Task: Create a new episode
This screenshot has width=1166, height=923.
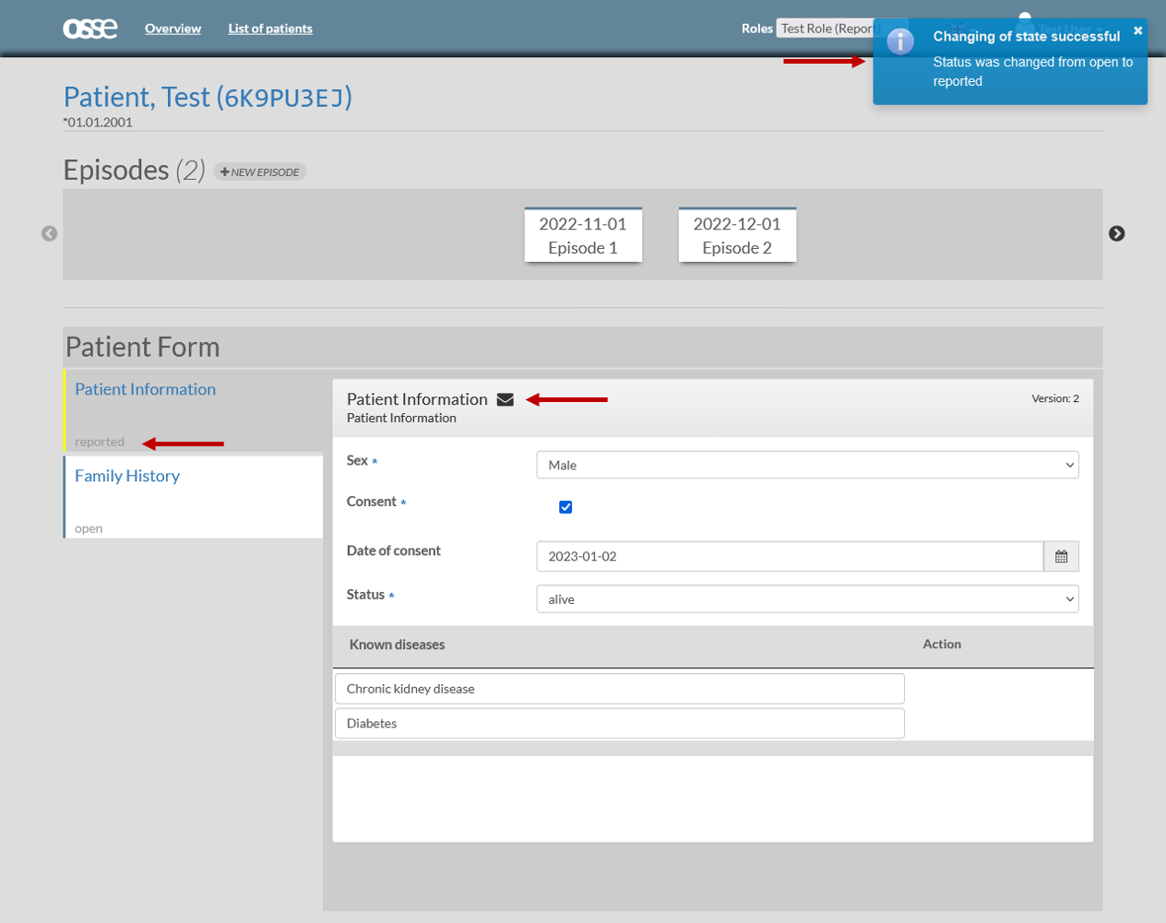Action: (260, 172)
